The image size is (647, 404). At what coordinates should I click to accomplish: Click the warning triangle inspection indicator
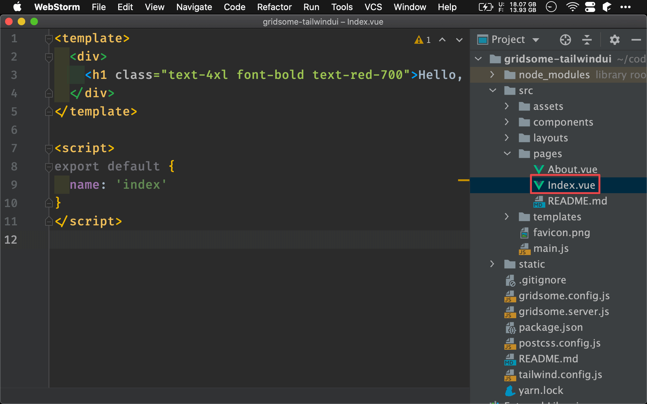419,40
